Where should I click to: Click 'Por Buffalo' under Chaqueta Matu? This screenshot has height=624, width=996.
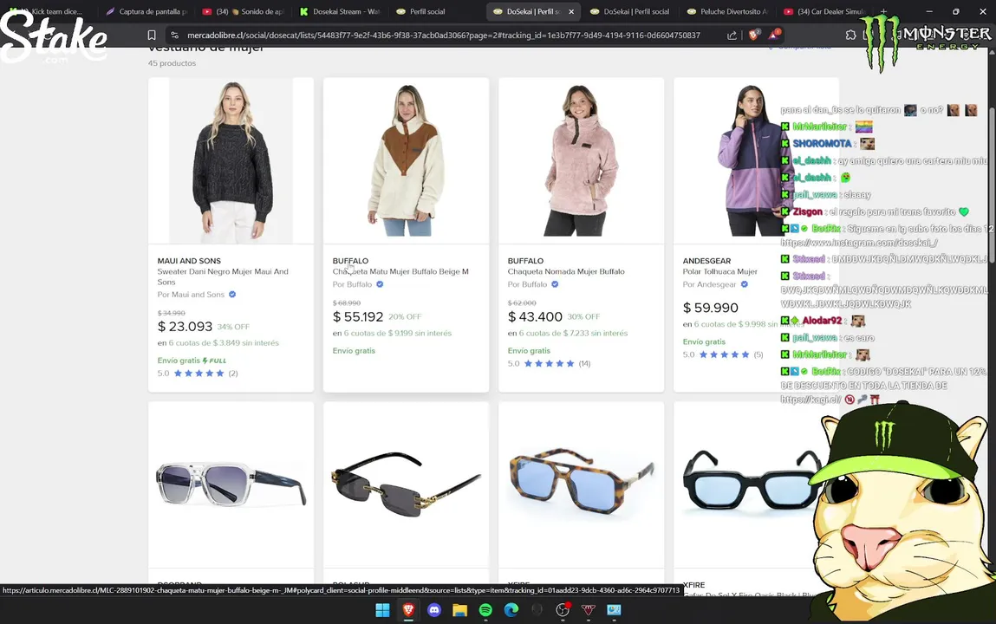[x=353, y=284]
